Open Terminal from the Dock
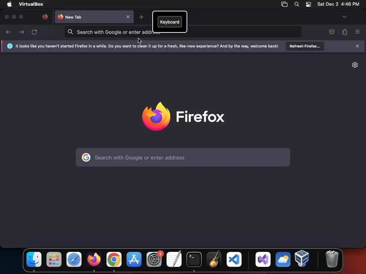366x274 pixels. pos(194,259)
